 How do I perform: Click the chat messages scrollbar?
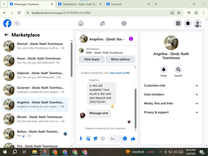[136, 109]
